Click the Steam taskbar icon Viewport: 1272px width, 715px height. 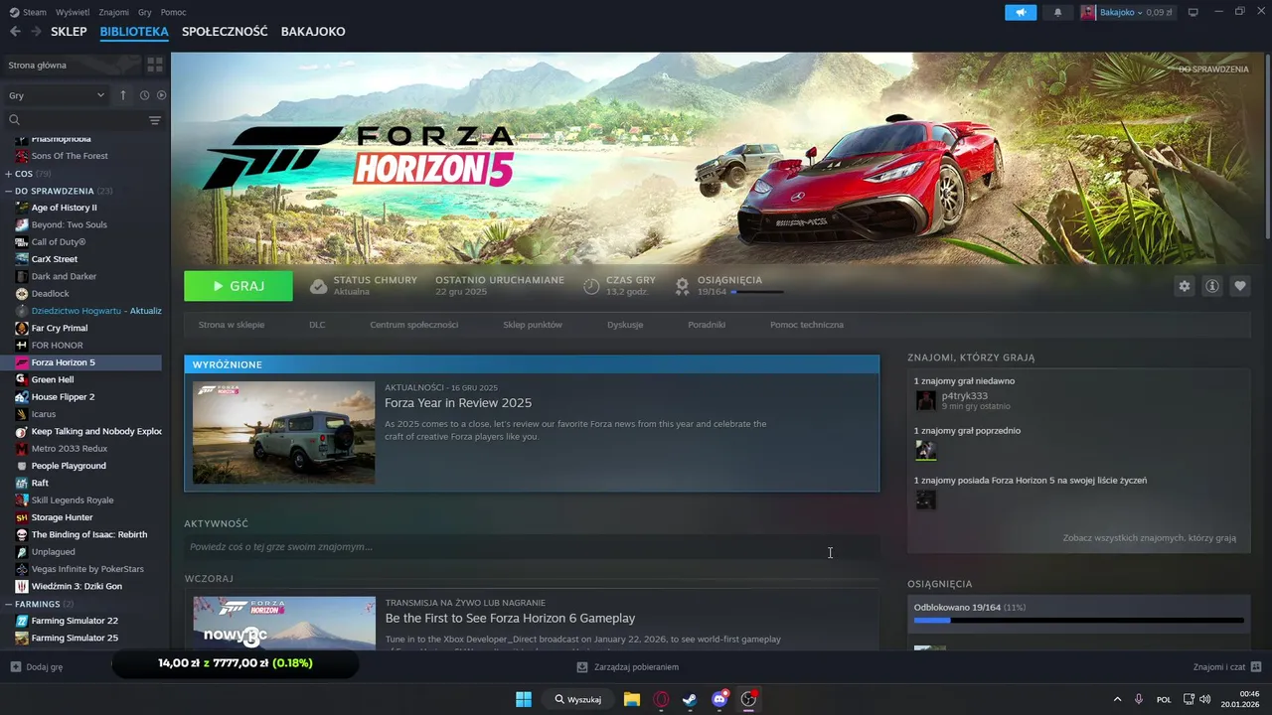(x=690, y=699)
